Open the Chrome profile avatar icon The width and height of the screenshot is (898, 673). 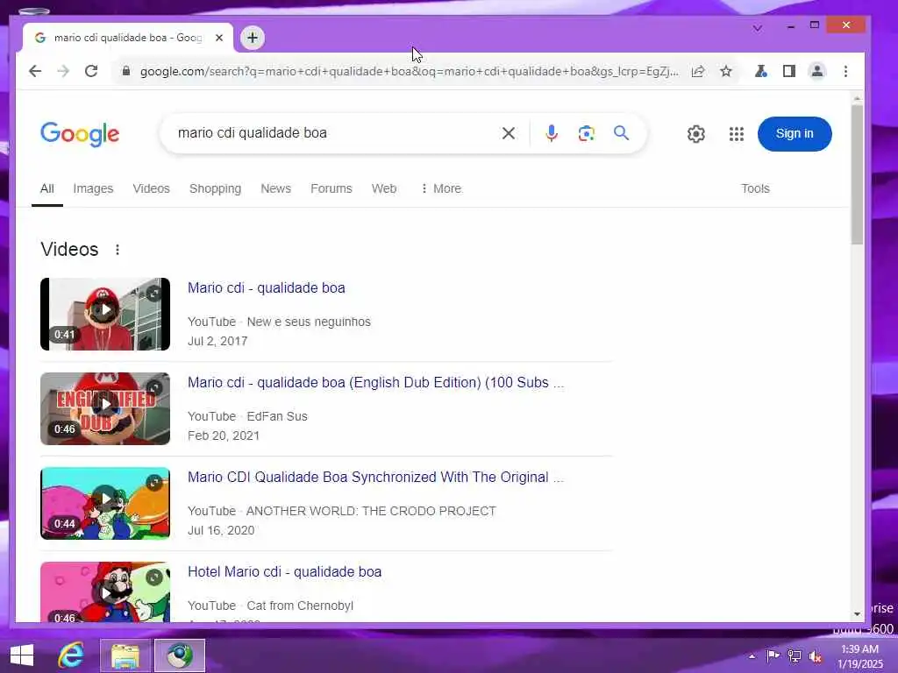coord(817,72)
